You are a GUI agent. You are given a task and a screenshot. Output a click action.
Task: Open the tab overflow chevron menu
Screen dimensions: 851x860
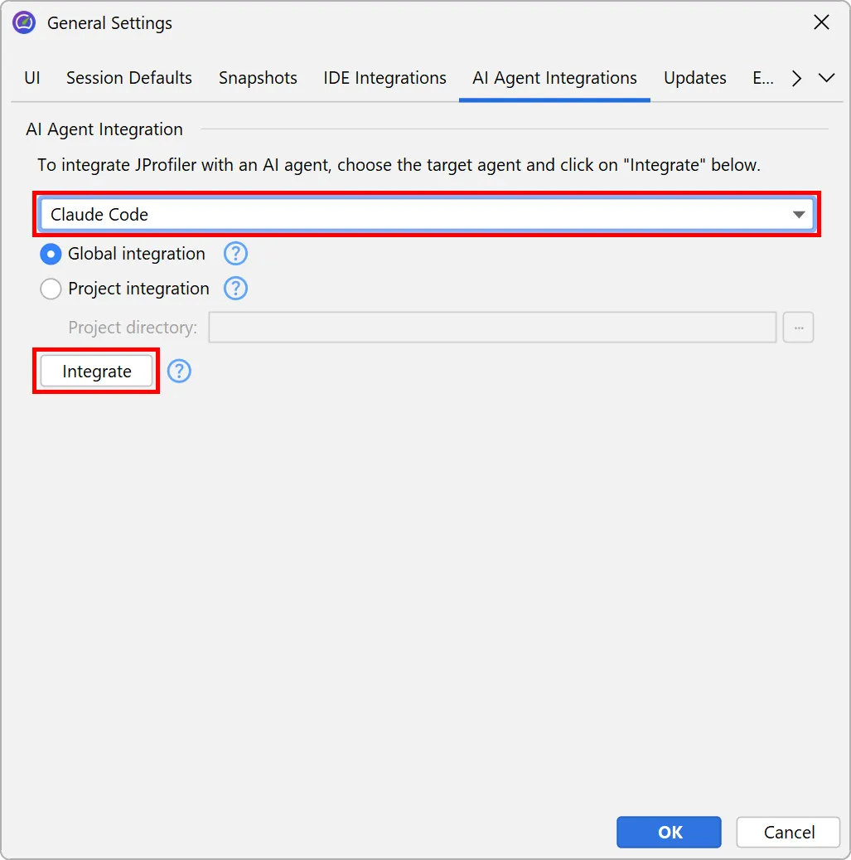point(826,78)
